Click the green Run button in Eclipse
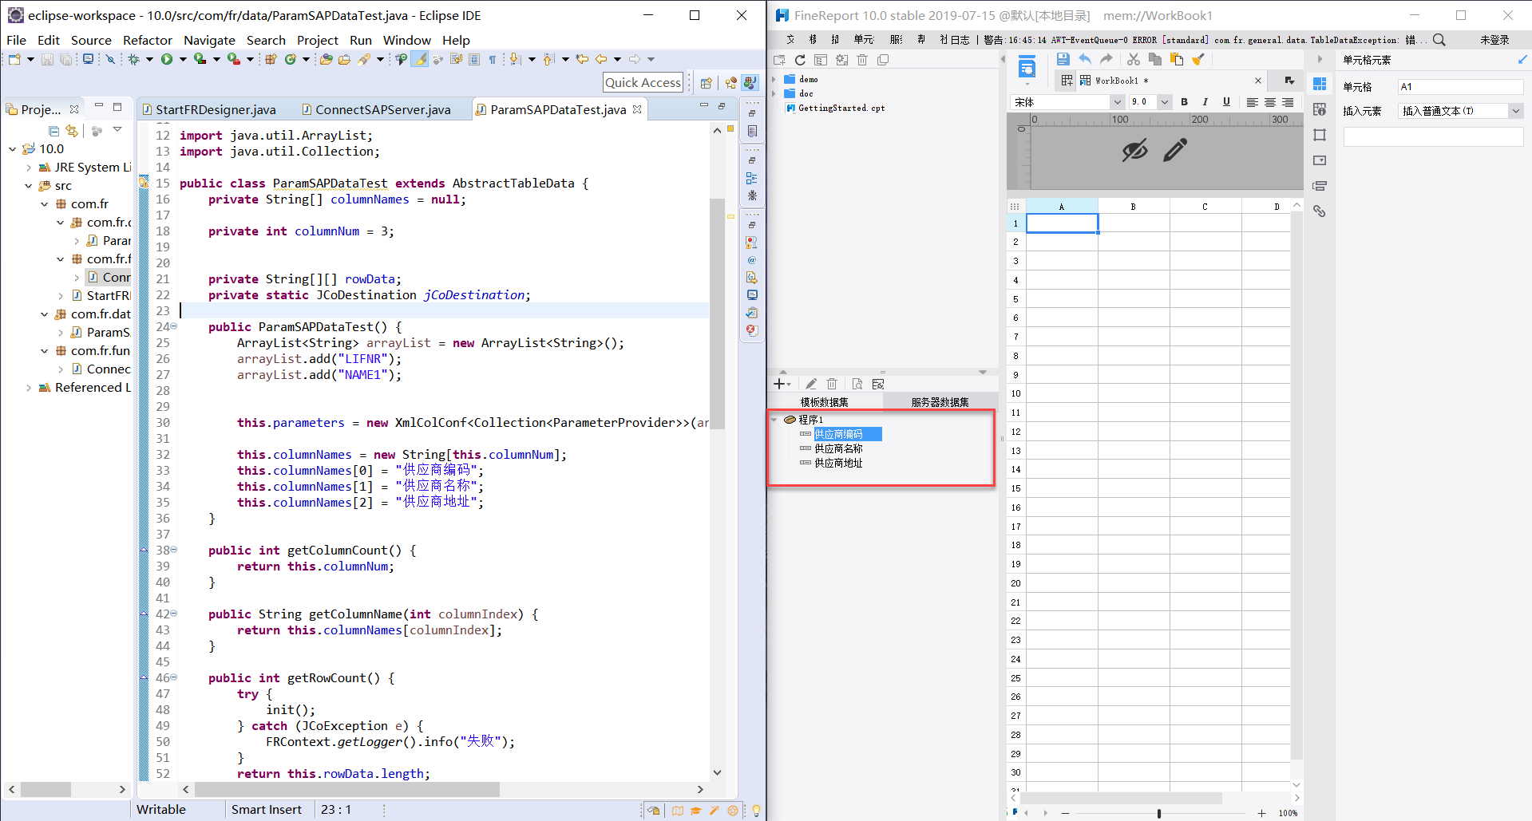 tap(167, 59)
